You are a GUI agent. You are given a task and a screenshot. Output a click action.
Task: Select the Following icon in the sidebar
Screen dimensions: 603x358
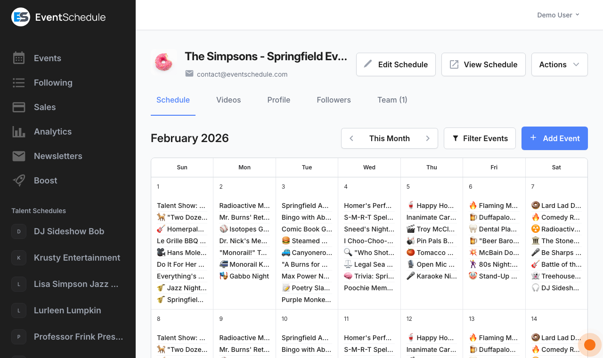click(x=18, y=82)
